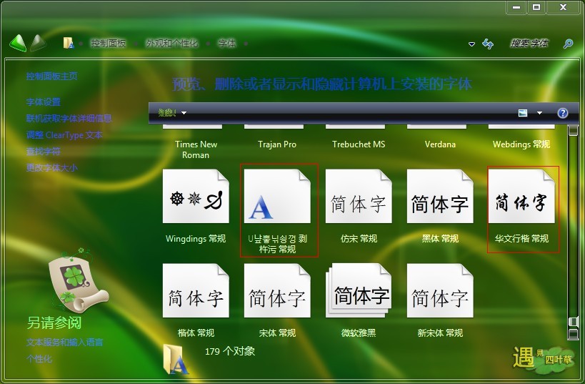Screen dimensions: 585x384
Task: Select the 新宋体 常规 font icon
Action: [440, 290]
